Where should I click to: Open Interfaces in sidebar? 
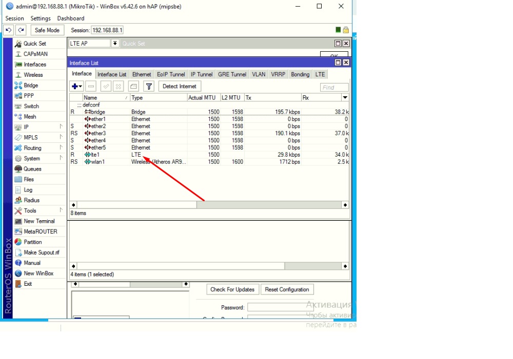tap(35, 65)
